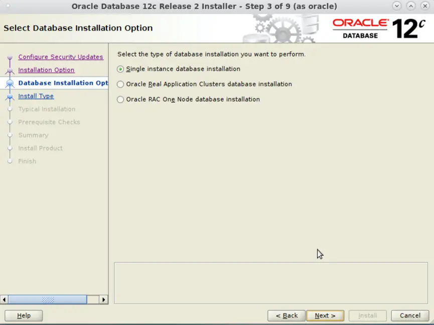This screenshot has width=434, height=325.
Task: Click the Select Database Installation Option heading
Action: point(78,28)
